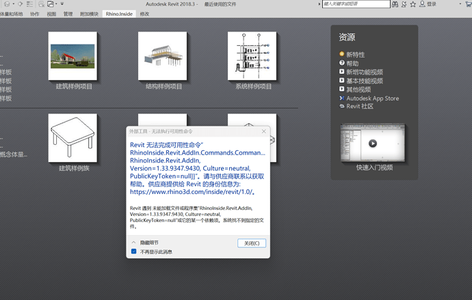Click the user sign-in icon

422,4
